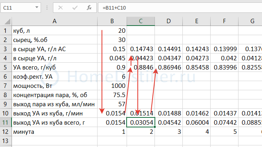Click cell 'сырец, %.об'
Image resolution: width=262 pixels, height=147 pixels.
point(55,40)
